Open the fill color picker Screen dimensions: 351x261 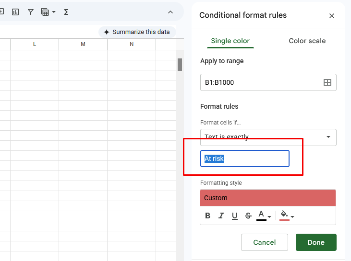tap(287, 216)
